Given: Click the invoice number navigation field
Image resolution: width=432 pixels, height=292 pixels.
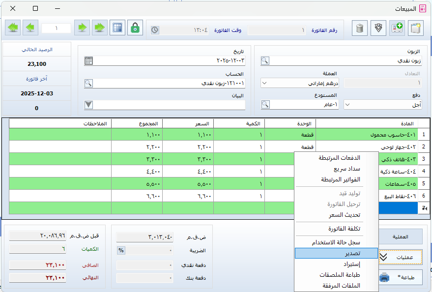Looking at the screenshot, I should pyautogui.click(x=56, y=28).
